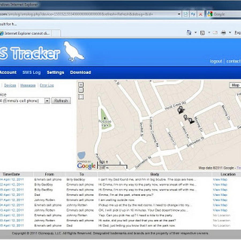Open the Settings menu item

55,72
